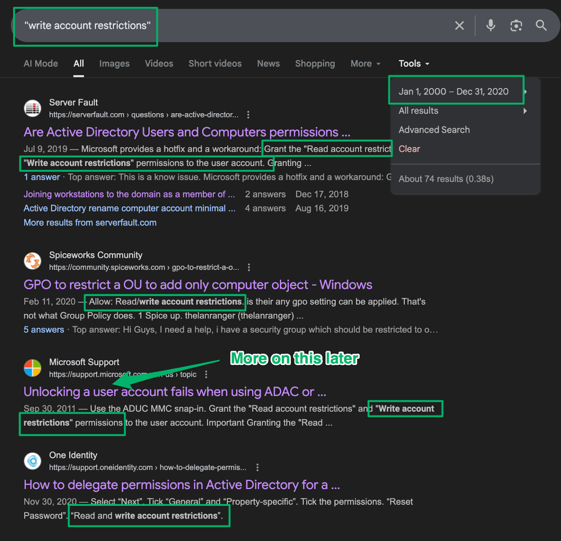The width and height of the screenshot is (561, 541).
Task: Open More results from serverfault.com link
Action: [90, 223]
